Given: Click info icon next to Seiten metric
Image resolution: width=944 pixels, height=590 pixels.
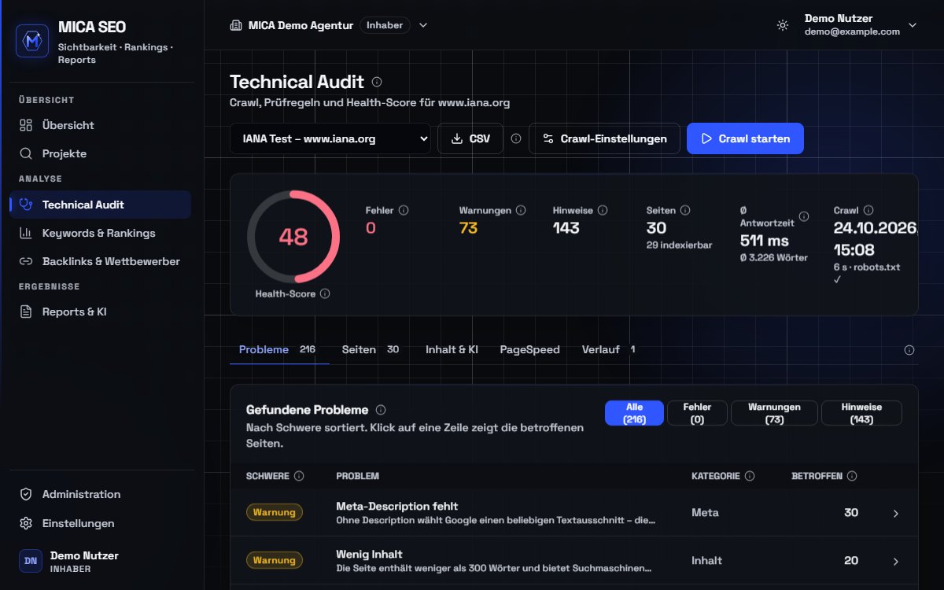Looking at the screenshot, I should [x=685, y=211].
